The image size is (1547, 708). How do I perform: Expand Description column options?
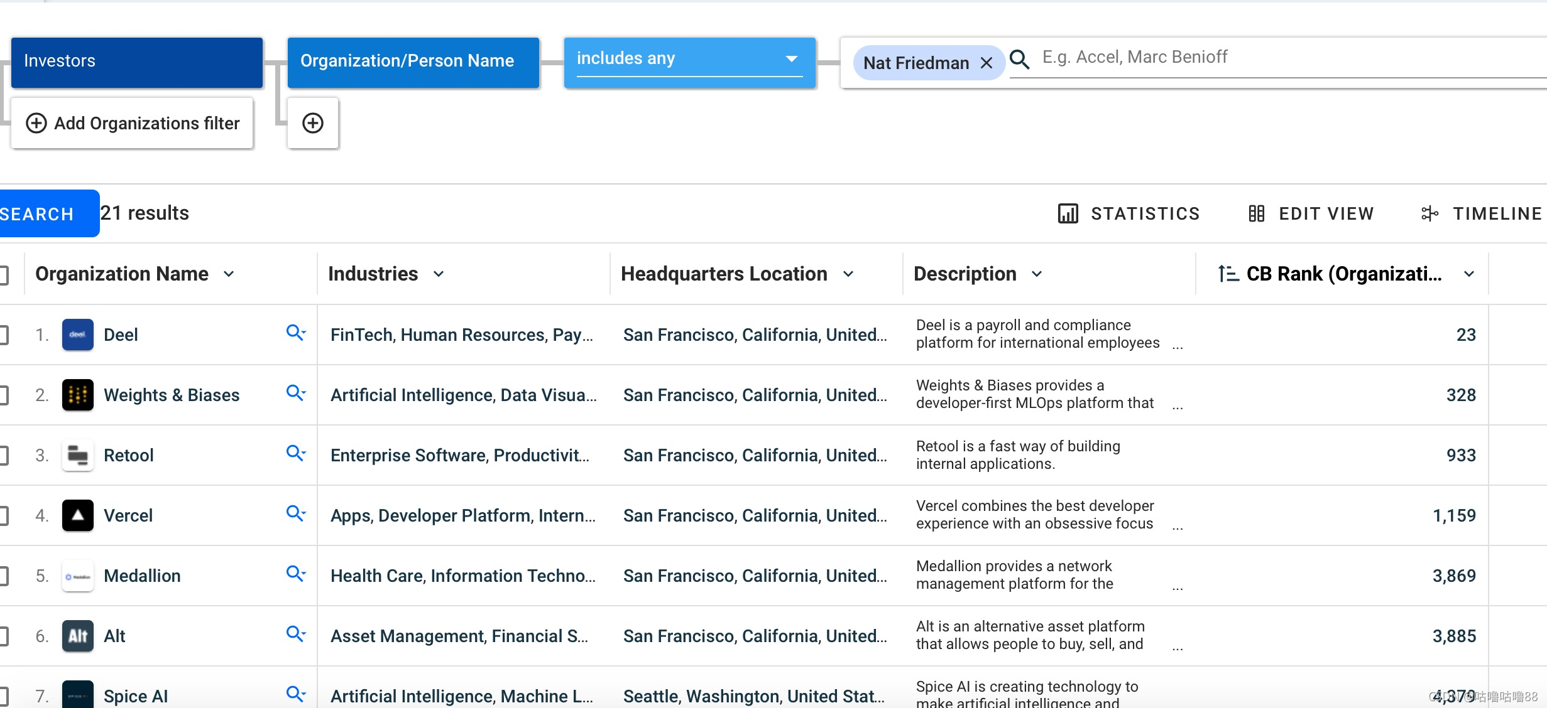pos(1037,274)
